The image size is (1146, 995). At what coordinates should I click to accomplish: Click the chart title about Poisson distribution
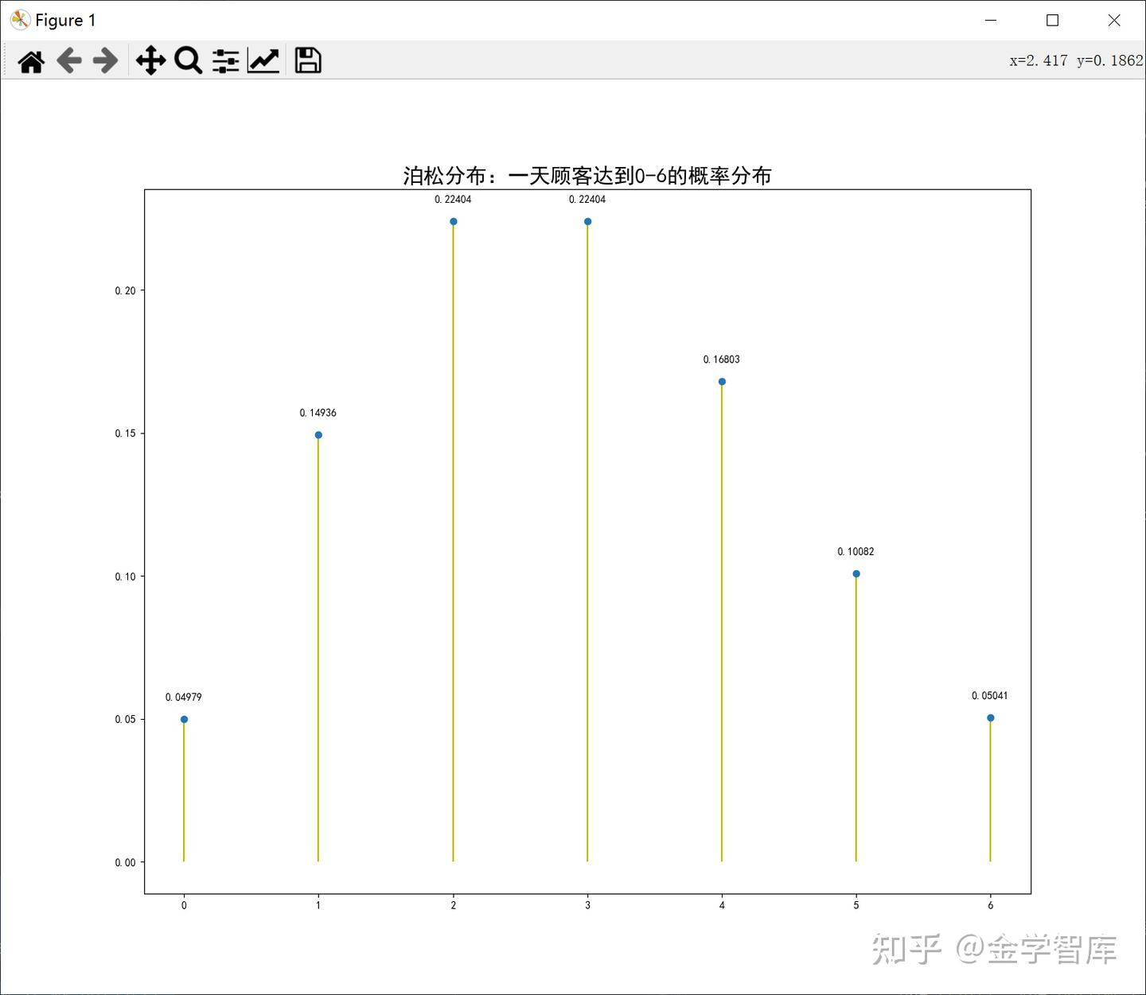coord(589,173)
